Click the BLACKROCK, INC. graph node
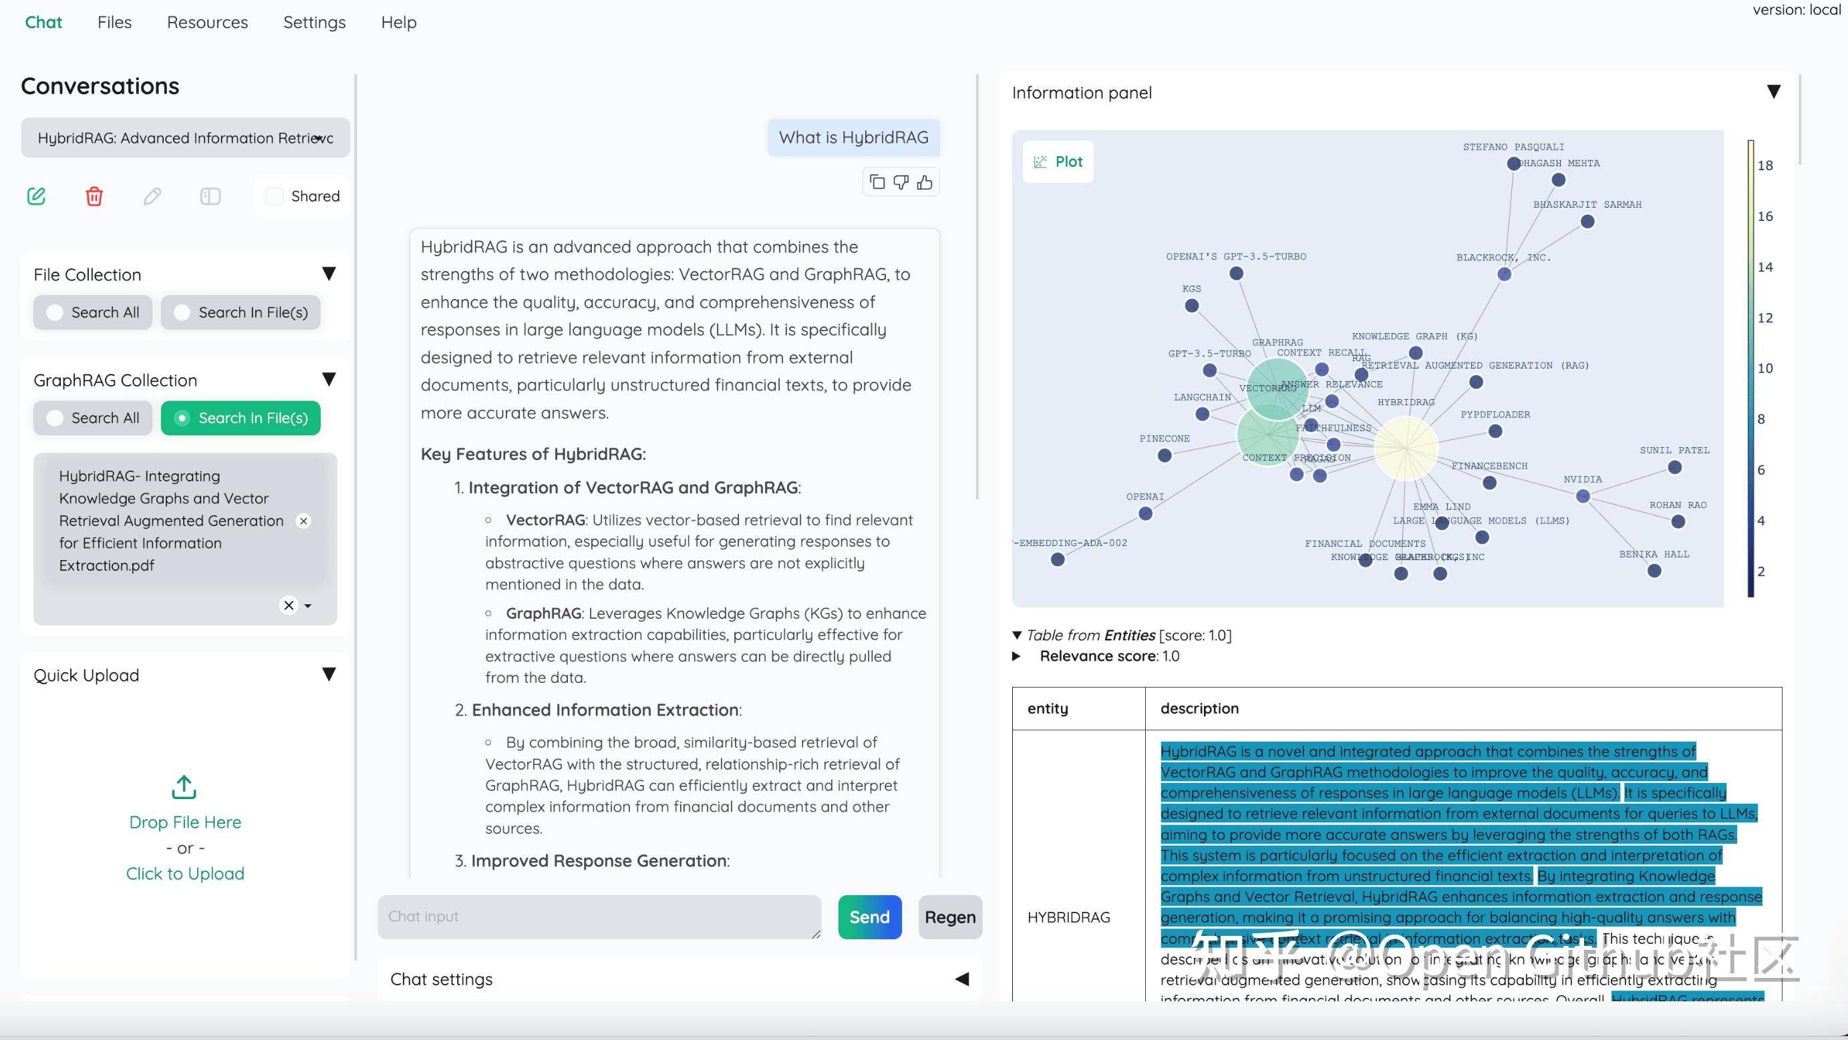Viewport: 1848px width, 1040px height. pyautogui.click(x=1505, y=274)
